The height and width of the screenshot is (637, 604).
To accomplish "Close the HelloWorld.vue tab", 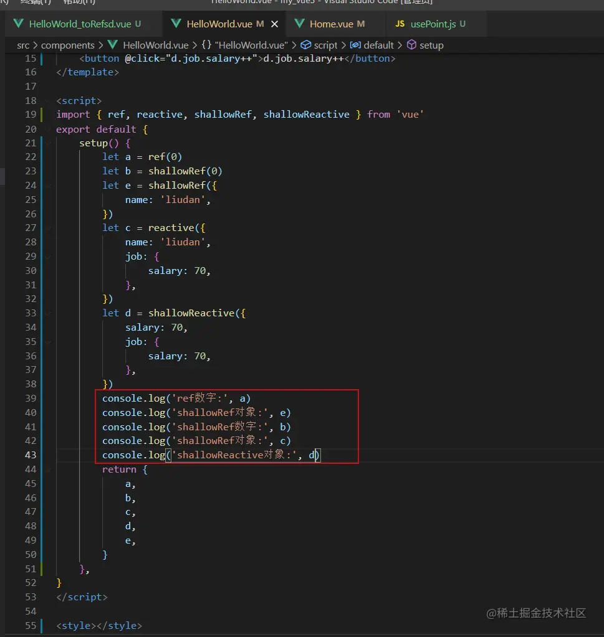I will click(275, 24).
